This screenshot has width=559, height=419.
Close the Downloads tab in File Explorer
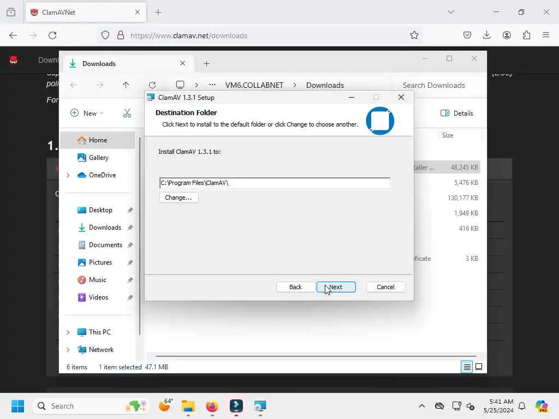click(x=182, y=63)
